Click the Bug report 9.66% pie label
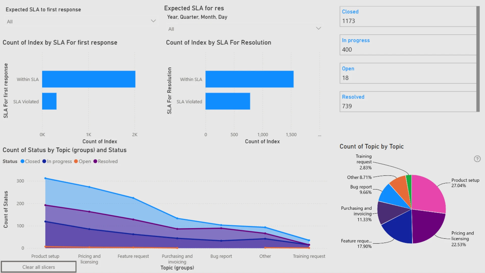This screenshot has width=485, height=273. [361, 189]
